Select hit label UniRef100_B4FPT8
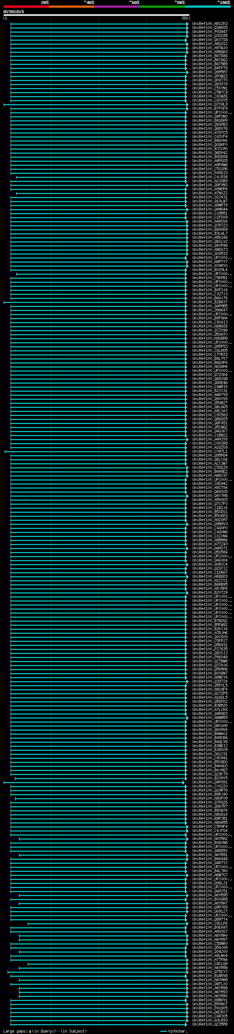The image size is (234, 1034). pos(210,68)
